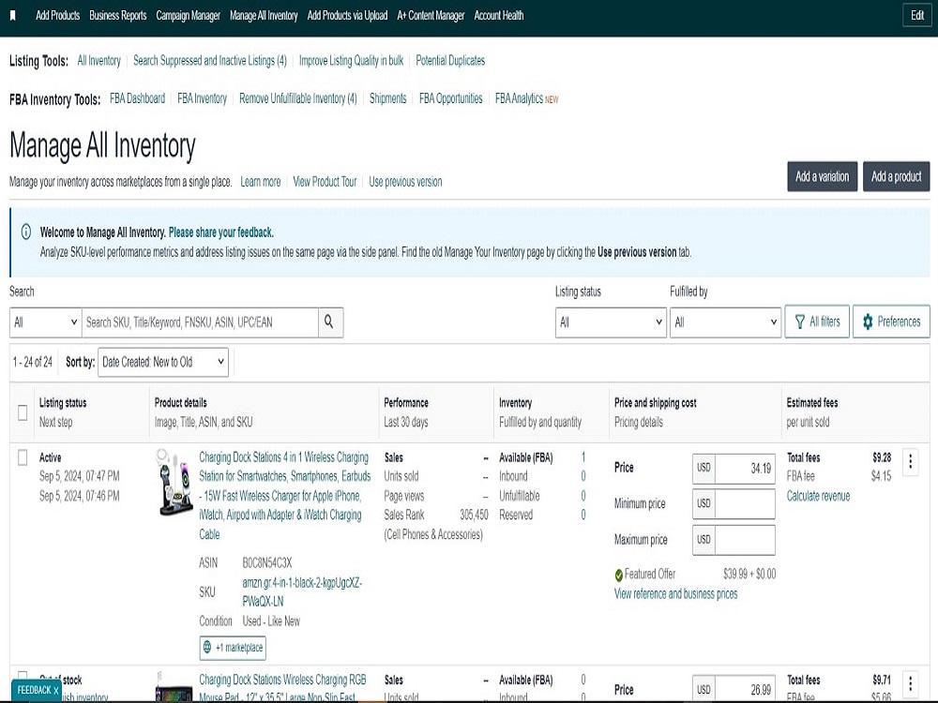The height and width of the screenshot is (703, 938).
Task: Open Add Products via Upload
Action: tap(347, 16)
